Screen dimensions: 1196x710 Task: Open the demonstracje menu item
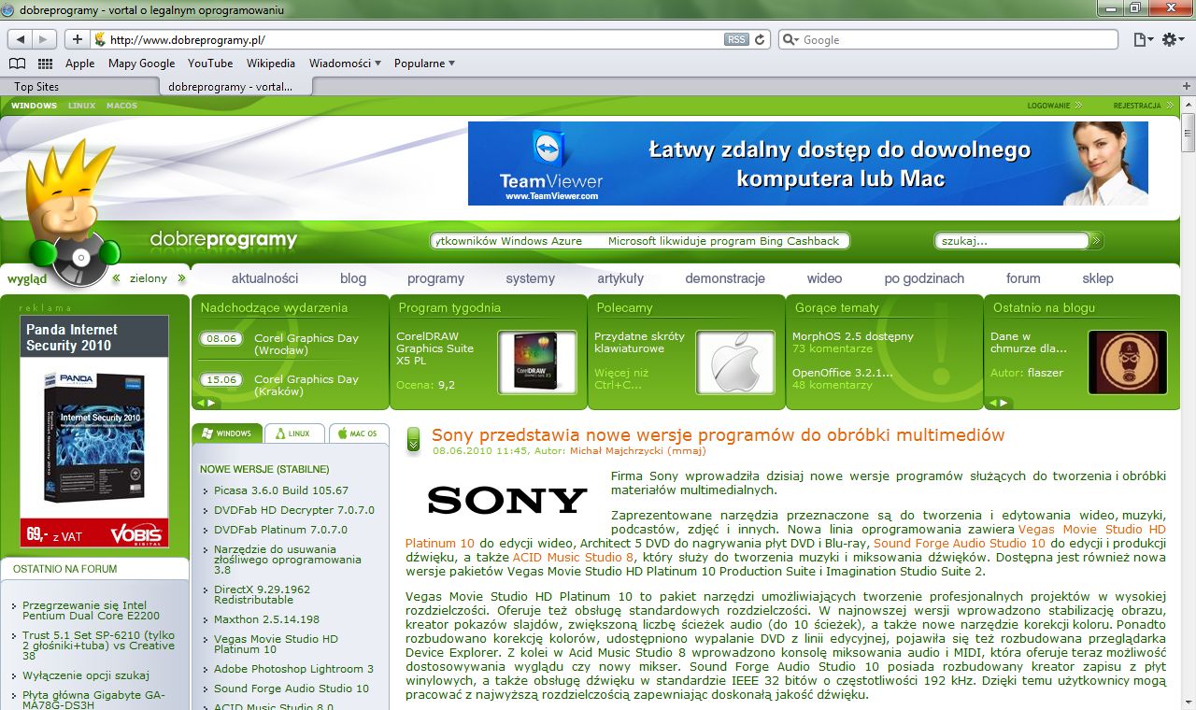click(x=725, y=278)
